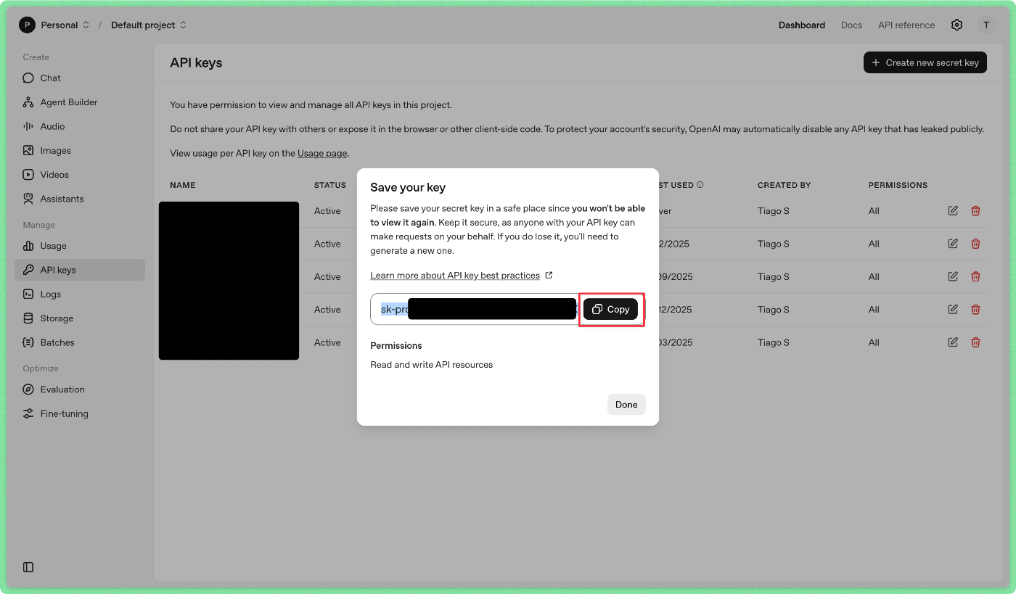Navigate to the Images section

[x=54, y=150]
